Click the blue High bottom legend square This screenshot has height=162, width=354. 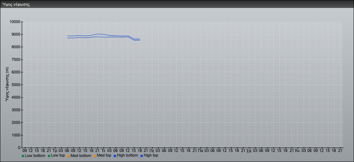115,156
